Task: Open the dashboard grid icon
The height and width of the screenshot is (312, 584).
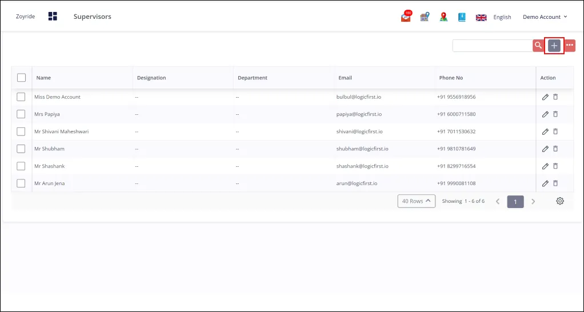Action: click(x=53, y=17)
